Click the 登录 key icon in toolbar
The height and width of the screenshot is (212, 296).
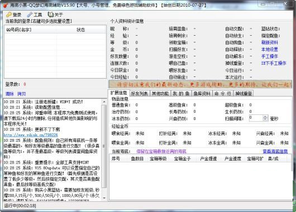[x=9, y=15]
